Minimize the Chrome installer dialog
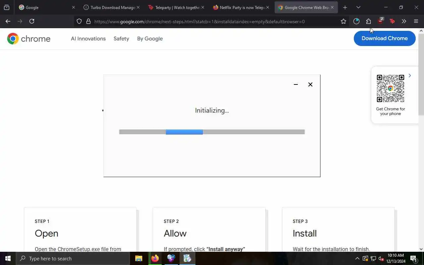This screenshot has width=424, height=265. click(x=296, y=84)
